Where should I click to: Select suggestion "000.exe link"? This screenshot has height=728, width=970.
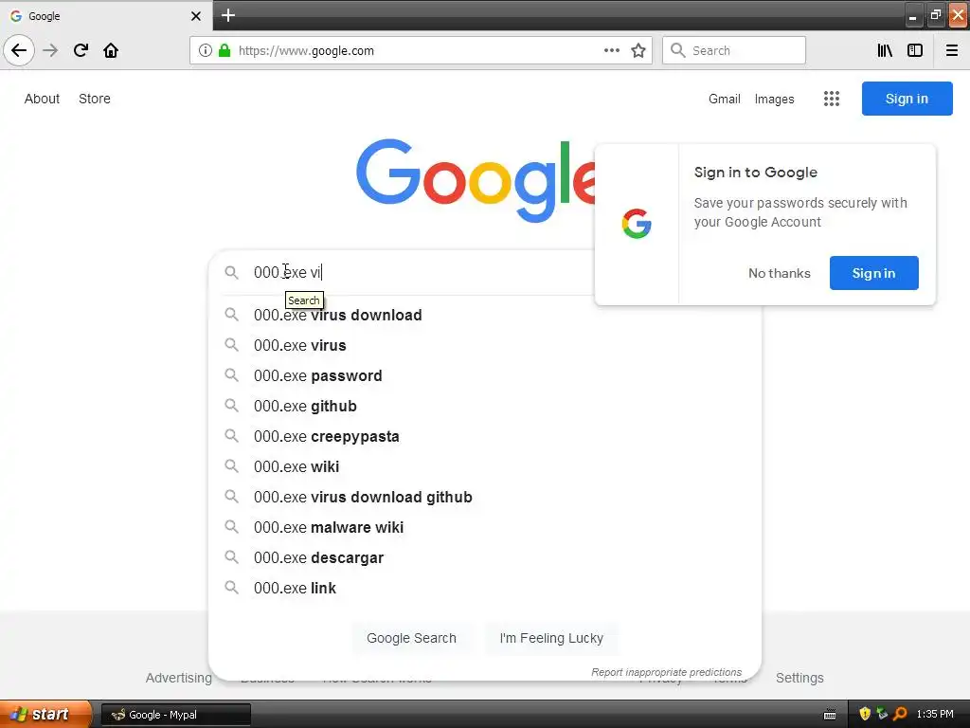485,588
